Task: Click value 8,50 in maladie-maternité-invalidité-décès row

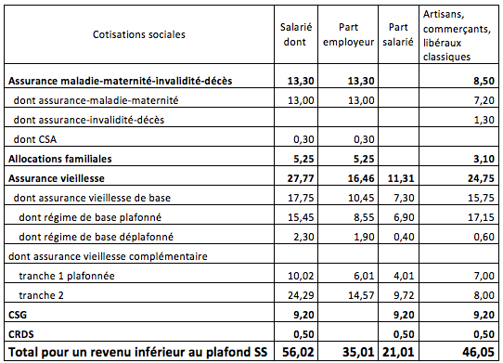Action: [x=484, y=81]
